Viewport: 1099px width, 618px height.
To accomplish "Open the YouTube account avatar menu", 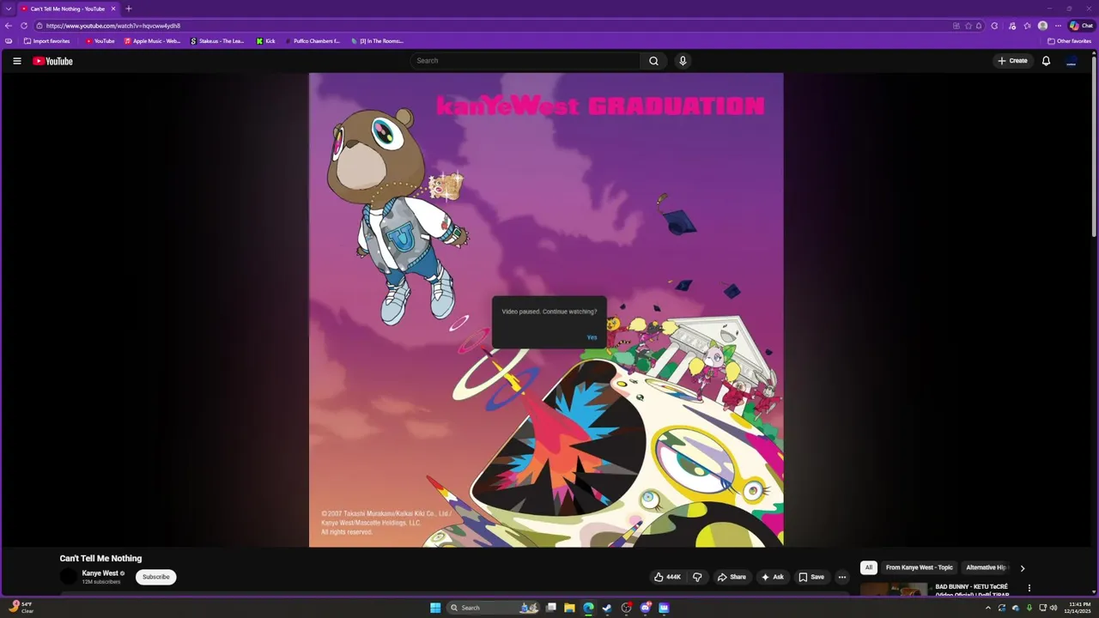I will tap(1072, 61).
